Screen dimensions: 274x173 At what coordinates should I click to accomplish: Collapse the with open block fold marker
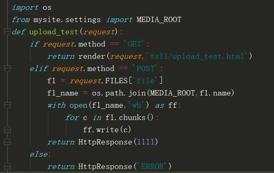click(x=7, y=105)
